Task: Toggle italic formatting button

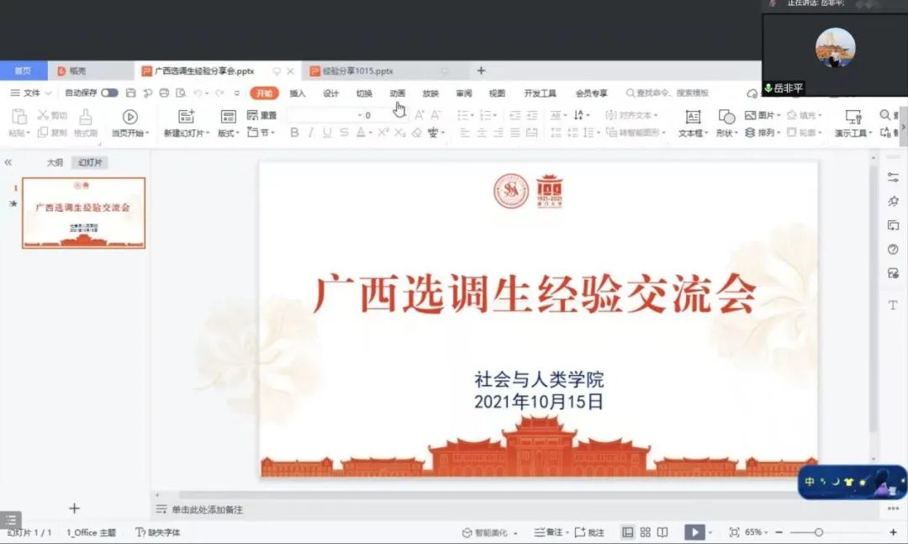Action: click(310, 133)
